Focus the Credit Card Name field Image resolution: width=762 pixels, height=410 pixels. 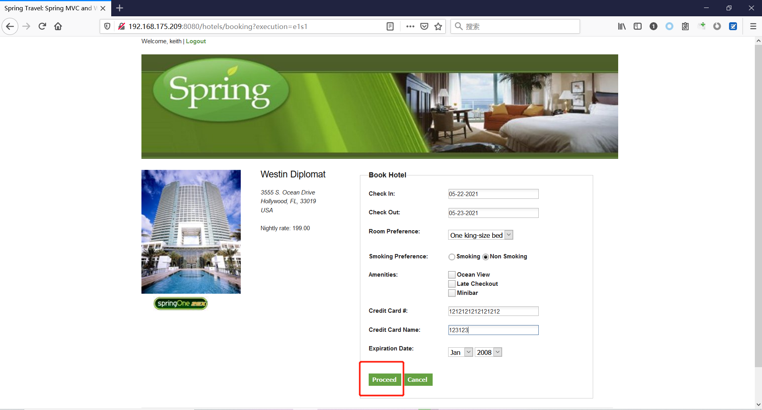493,330
